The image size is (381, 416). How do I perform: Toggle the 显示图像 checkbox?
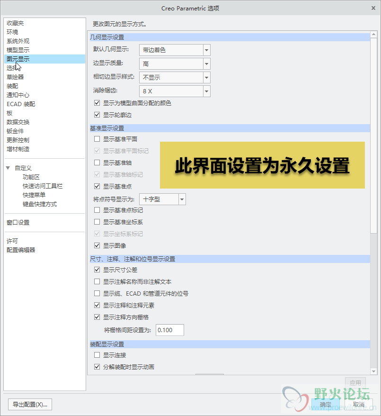pos(97,246)
